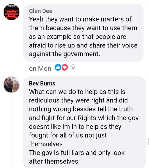Select Bev Burns' comment bubble

click(84, 122)
